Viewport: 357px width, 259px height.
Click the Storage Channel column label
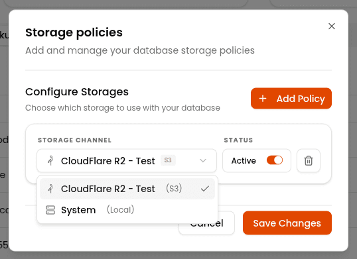(x=74, y=140)
